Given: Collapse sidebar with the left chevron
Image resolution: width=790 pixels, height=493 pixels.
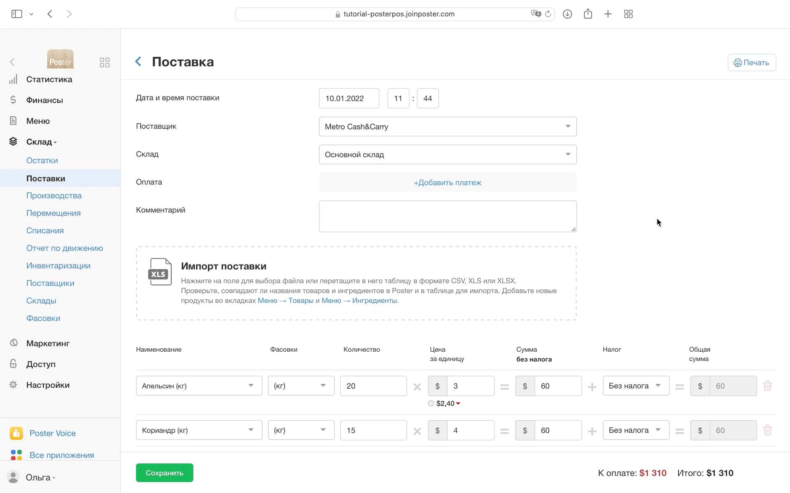Looking at the screenshot, I should pyautogui.click(x=12, y=62).
